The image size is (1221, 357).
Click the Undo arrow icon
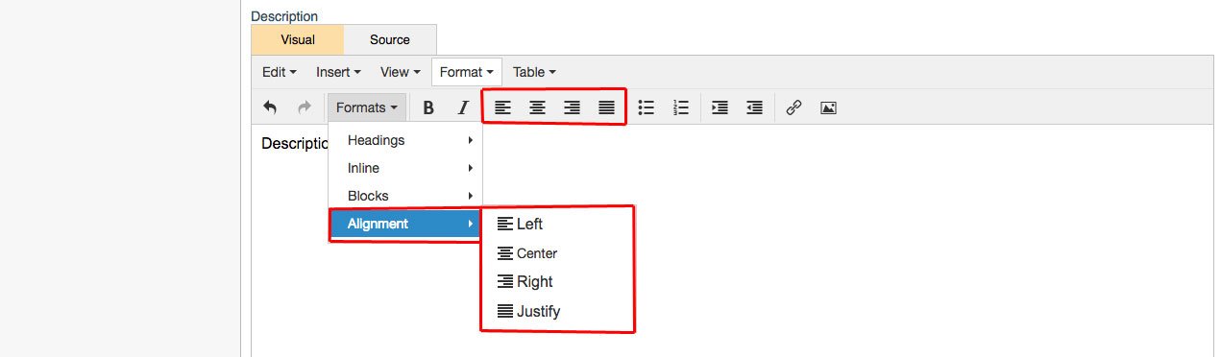coord(270,108)
